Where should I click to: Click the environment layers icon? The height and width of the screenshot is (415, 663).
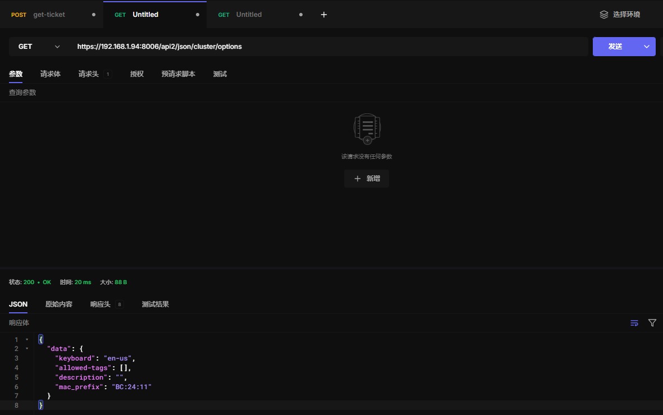(x=604, y=15)
